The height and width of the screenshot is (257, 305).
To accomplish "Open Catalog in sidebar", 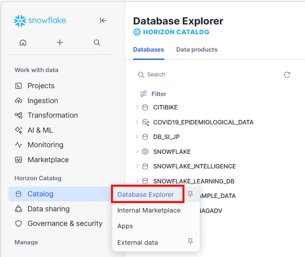I will point(59,194).
